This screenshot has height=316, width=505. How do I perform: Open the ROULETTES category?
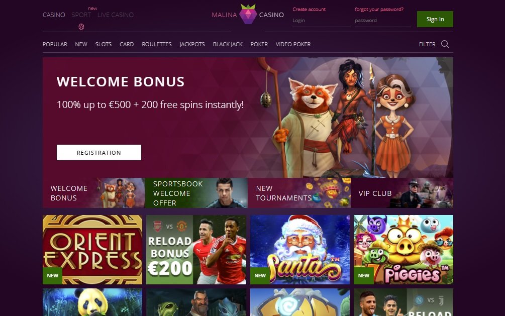(x=156, y=44)
